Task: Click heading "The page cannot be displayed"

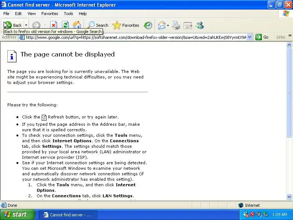Action: pyautogui.click(x=67, y=54)
